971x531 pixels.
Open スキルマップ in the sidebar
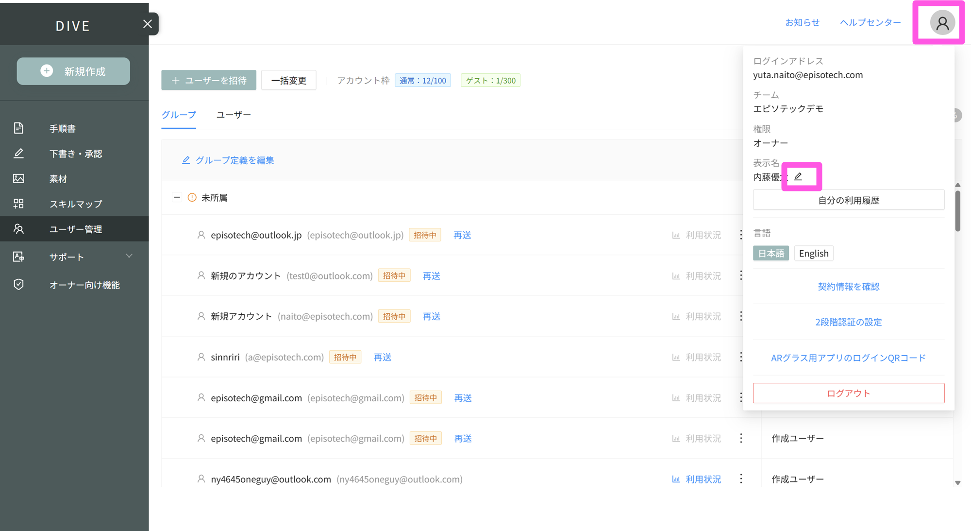pyautogui.click(x=75, y=204)
